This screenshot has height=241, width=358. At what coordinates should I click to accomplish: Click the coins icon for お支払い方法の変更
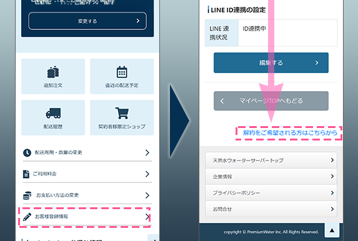[x=27, y=195]
